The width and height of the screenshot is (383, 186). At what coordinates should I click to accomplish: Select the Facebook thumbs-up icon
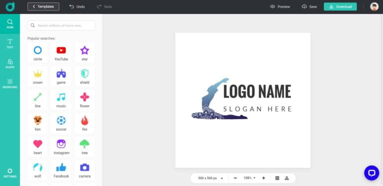click(61, 170)
